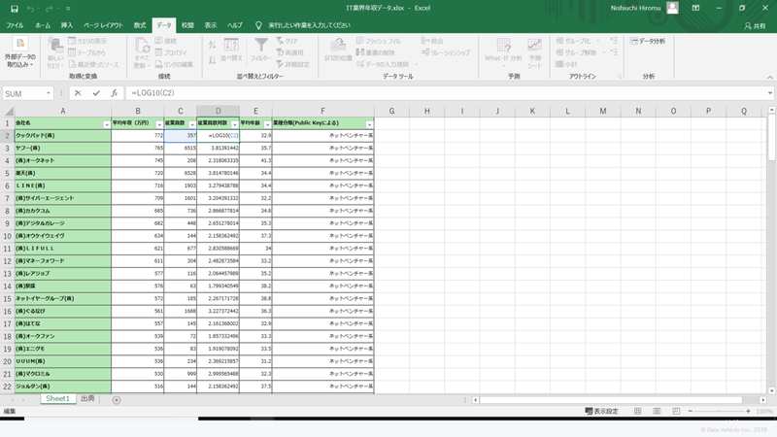Open the 業種分類 column filter dropdown
Image resolution: width=777 pixels, height=437 pixels.
[x=369, y=124]
